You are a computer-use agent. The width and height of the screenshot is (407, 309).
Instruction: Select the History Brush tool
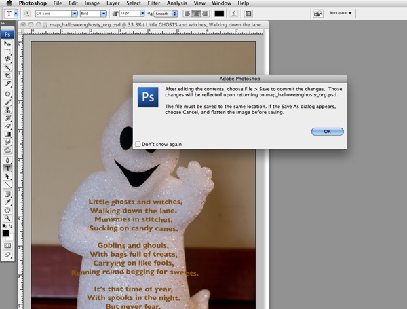tap(7, 118)
